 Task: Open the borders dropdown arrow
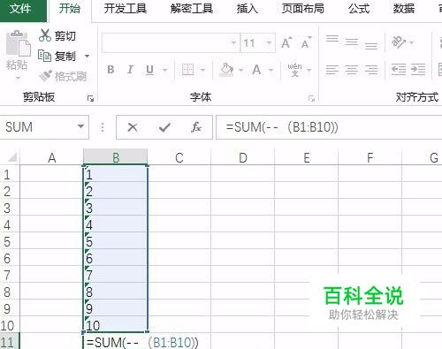202,70
